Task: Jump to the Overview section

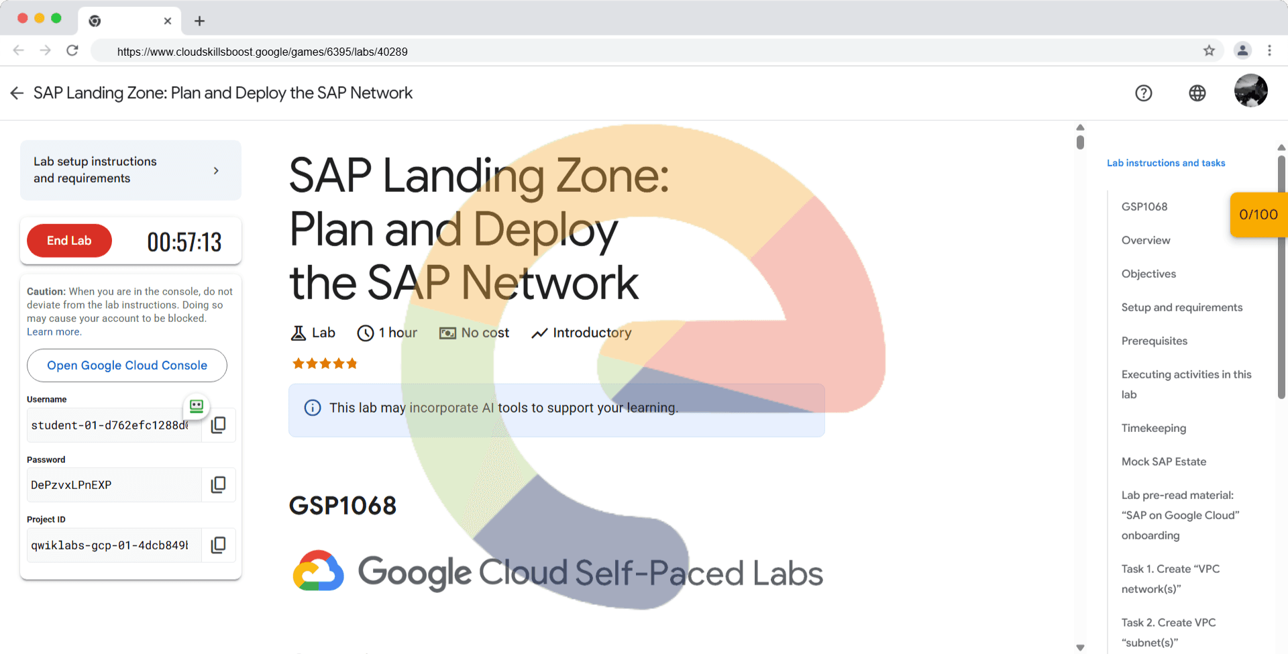Action: point(1145,240)
